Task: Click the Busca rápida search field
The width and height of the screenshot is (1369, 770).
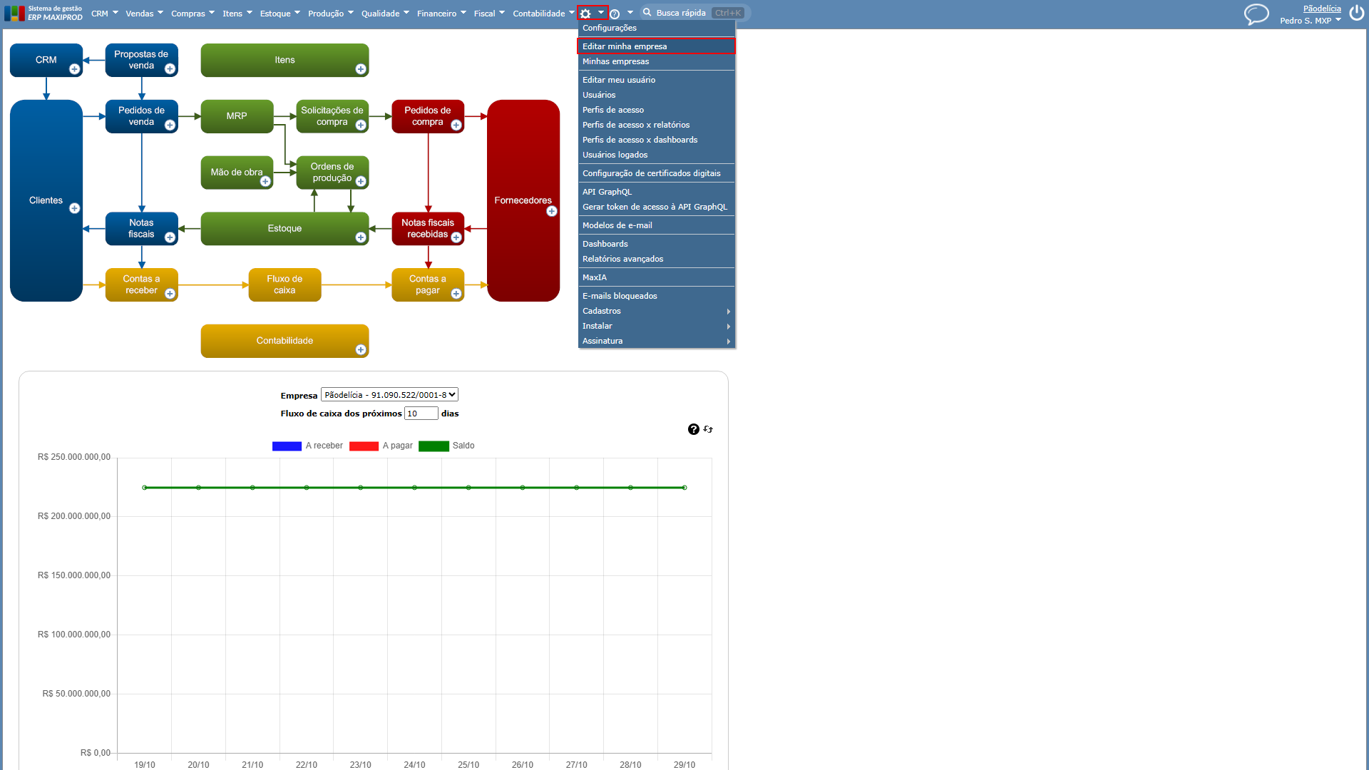Action: (x=695, y=13)
